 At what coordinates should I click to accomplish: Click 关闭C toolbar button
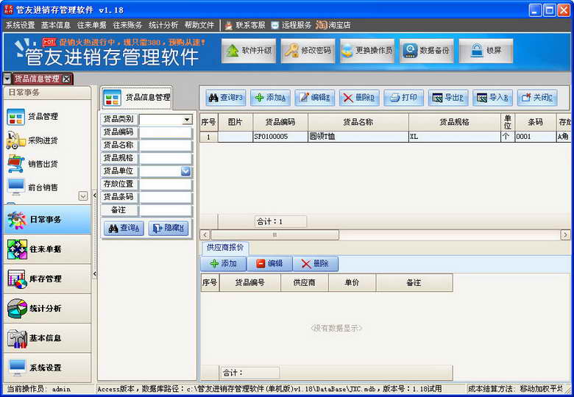[537, 98]
